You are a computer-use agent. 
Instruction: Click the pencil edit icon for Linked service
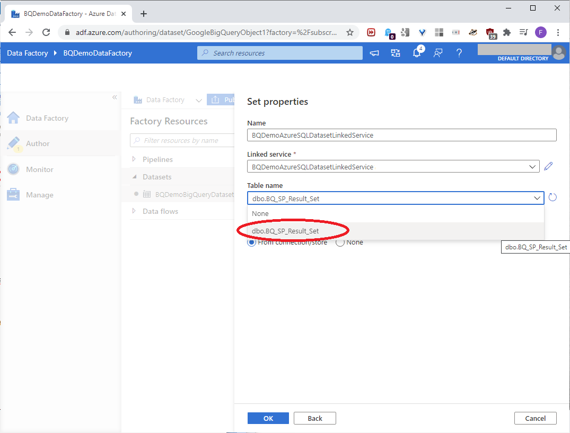coord(549,167)
